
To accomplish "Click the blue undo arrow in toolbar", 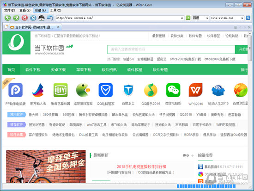I will click(50, 18).
